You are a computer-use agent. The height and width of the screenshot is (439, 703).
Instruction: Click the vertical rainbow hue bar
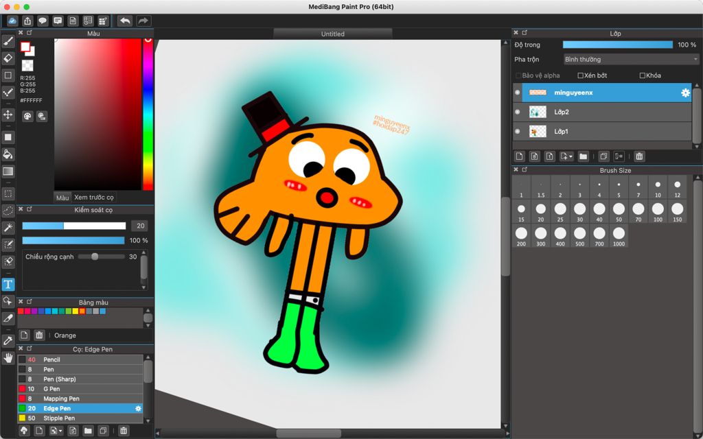click(148, 115)
